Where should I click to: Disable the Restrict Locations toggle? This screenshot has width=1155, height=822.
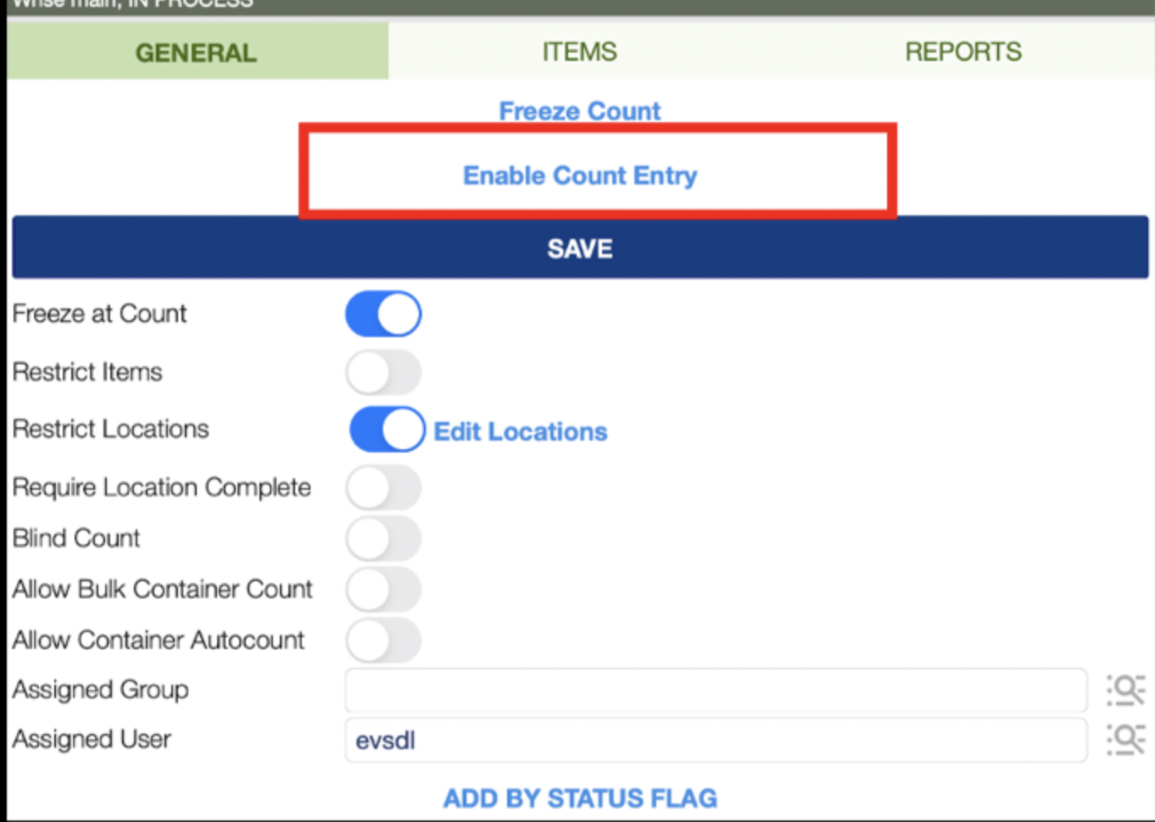388,430
